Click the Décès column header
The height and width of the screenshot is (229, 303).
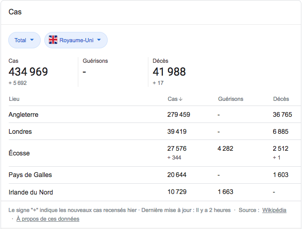click(x=281, y=99)
